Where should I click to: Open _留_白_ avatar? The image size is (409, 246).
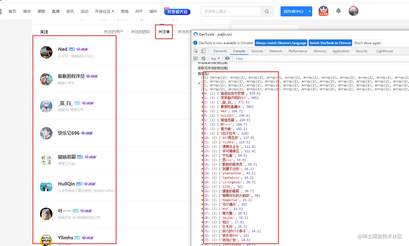pos(46,106)
